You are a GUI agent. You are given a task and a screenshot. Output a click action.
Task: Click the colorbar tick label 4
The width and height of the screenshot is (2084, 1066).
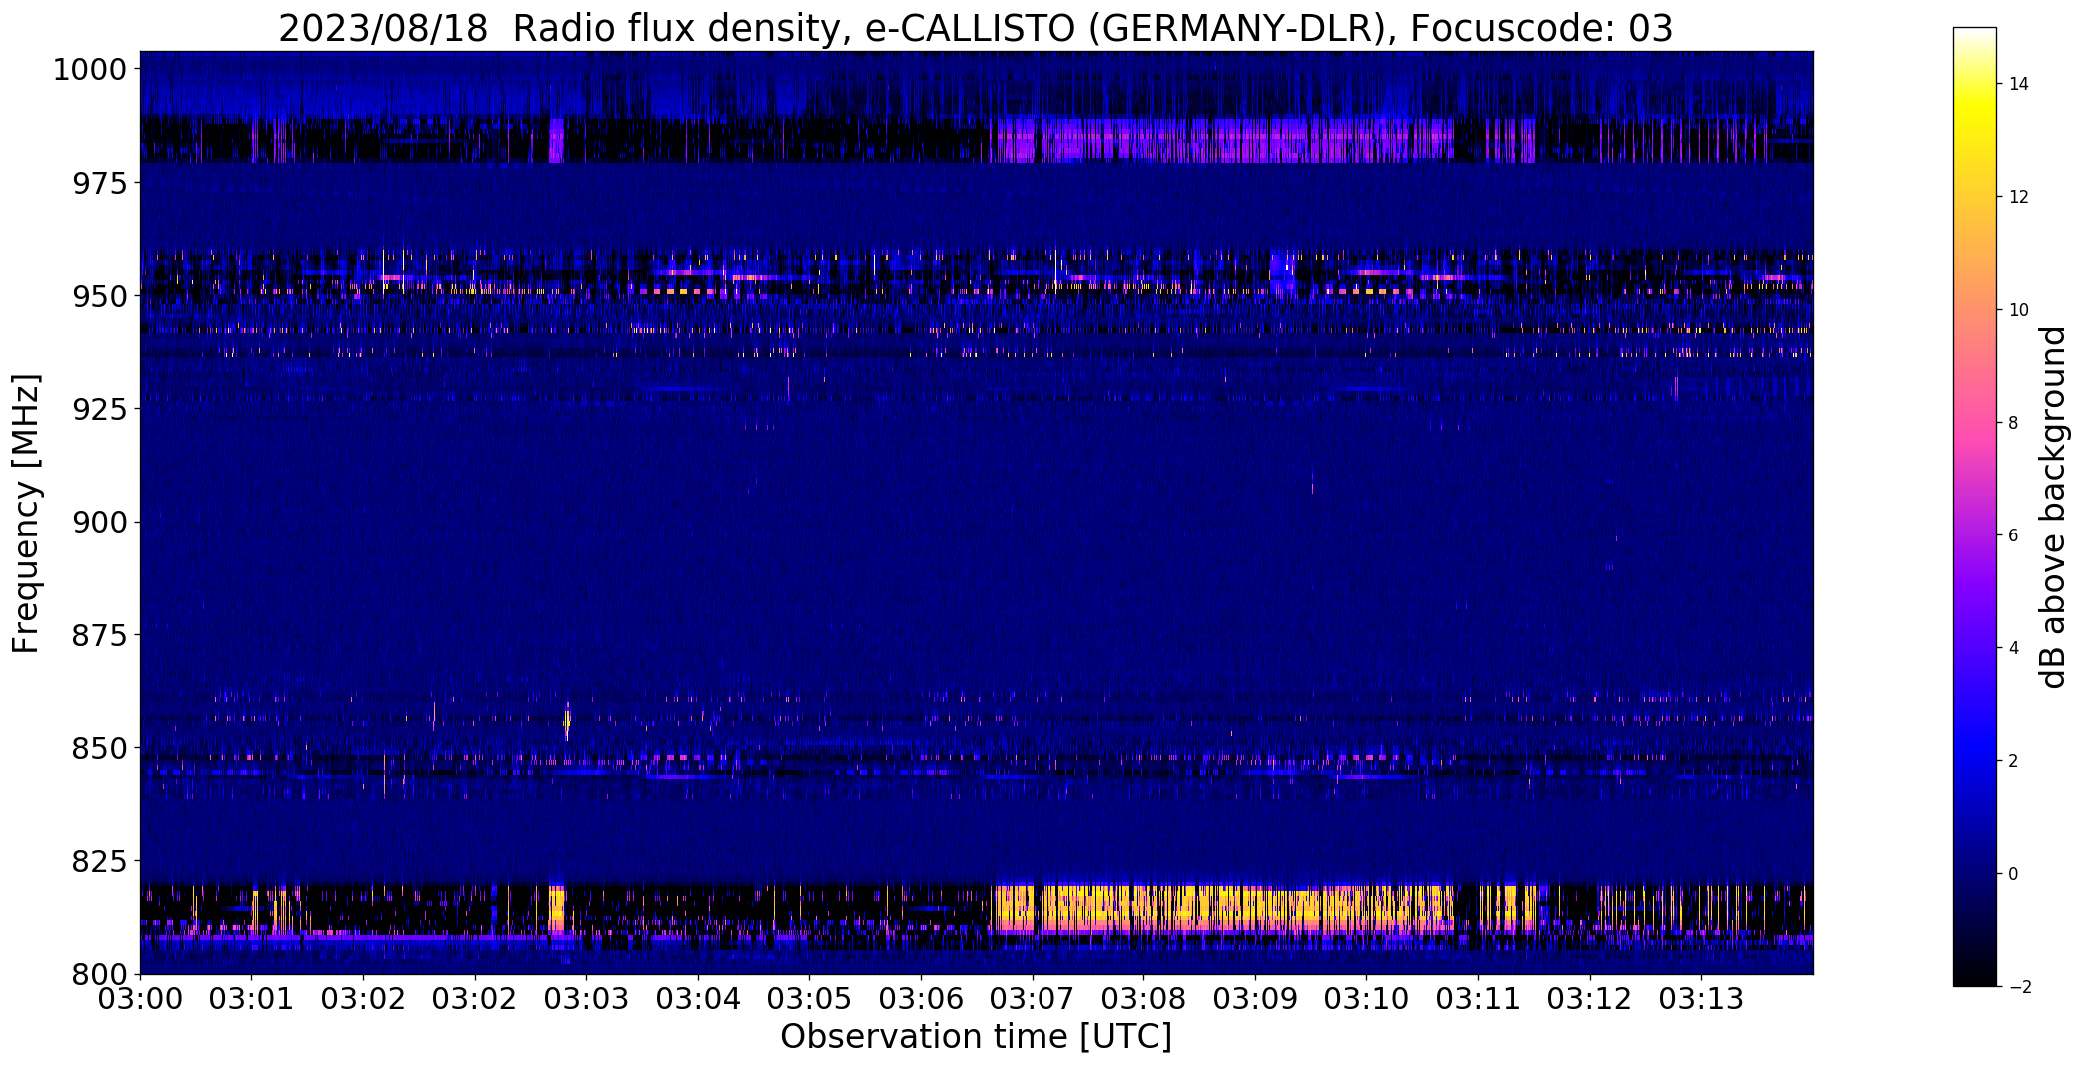2013,648
